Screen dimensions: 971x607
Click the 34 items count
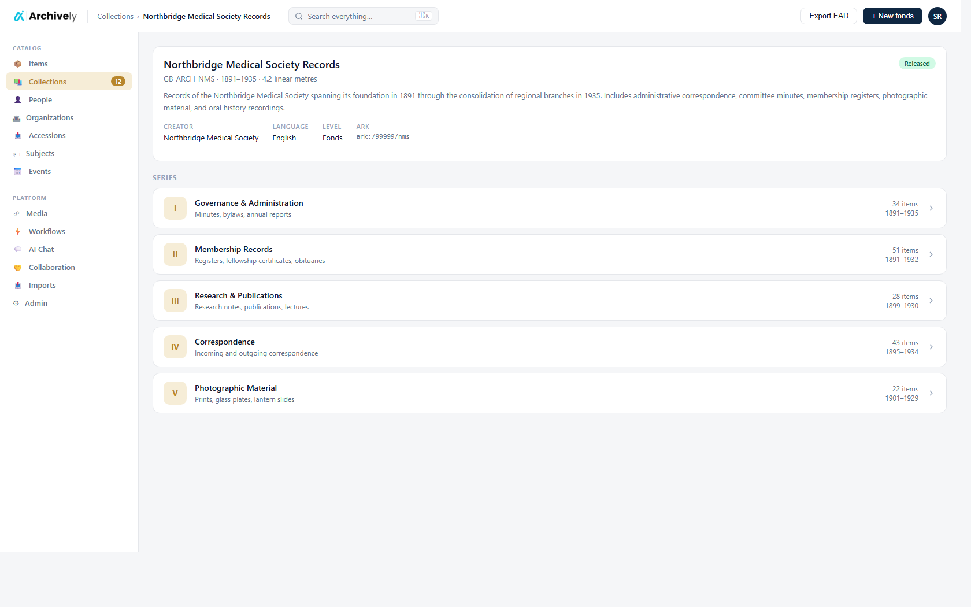(905, 204)
